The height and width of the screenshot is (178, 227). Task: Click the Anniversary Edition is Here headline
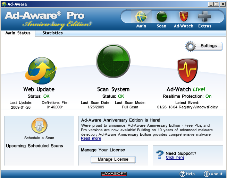coord(120,120)
